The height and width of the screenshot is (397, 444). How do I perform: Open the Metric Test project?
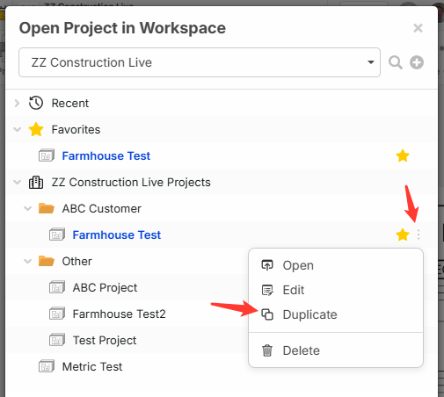92,366
